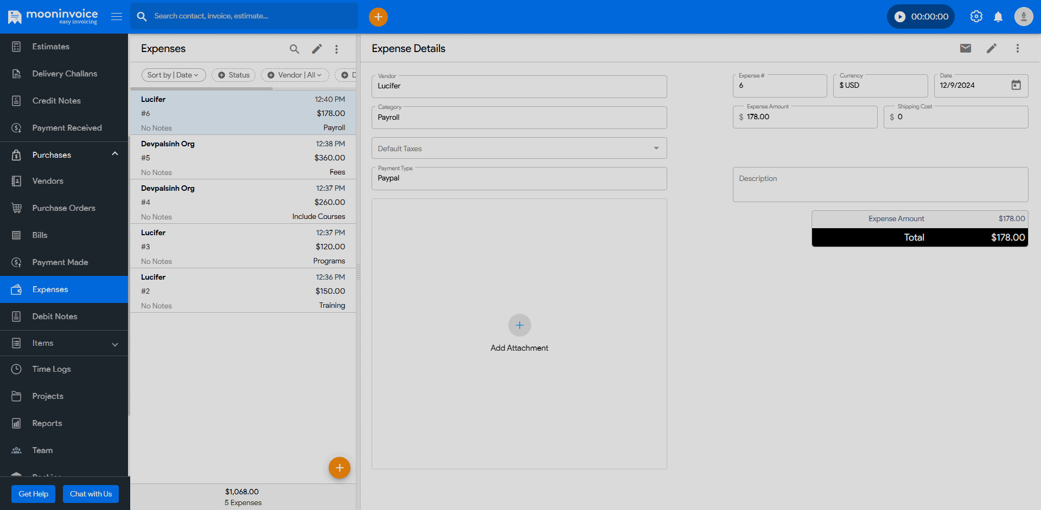Click the filter chips horizontal scrollbar

pyautogui.click(x=202, y=88)
